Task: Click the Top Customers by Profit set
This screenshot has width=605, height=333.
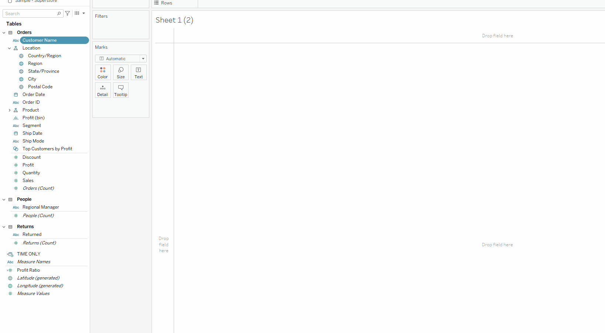Action: coord(47,149)
